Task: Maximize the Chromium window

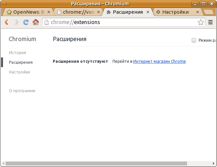Action: [x=203, y=4]
